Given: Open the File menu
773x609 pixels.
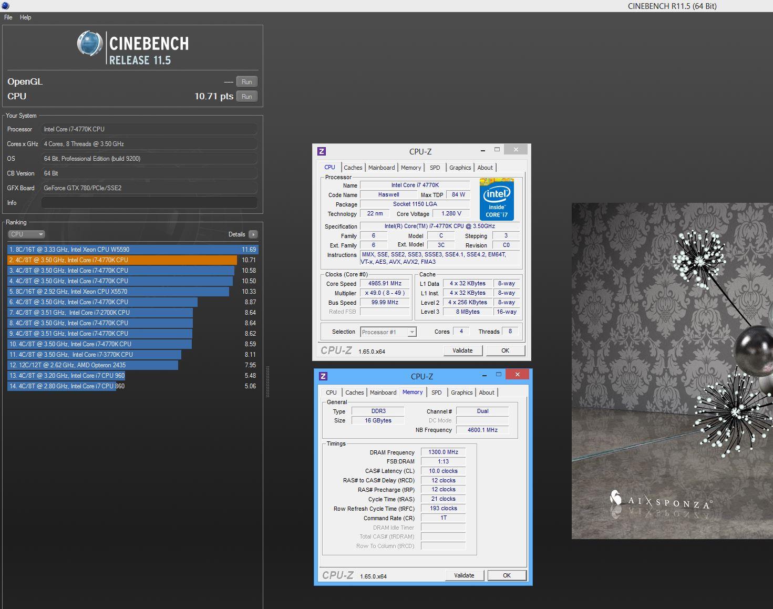Looking at the screenshot, I should [8, 17].
